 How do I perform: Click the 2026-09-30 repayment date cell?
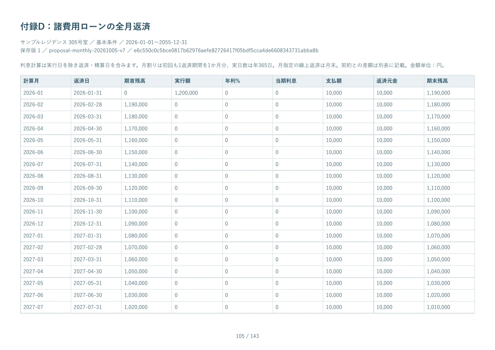pyautogui.click(x=96, y=188)
